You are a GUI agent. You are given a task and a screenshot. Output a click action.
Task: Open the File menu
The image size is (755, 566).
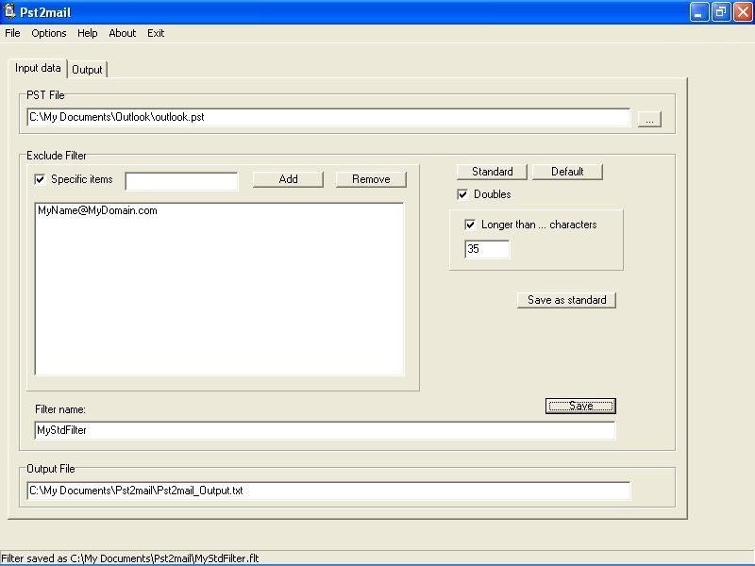12,33
